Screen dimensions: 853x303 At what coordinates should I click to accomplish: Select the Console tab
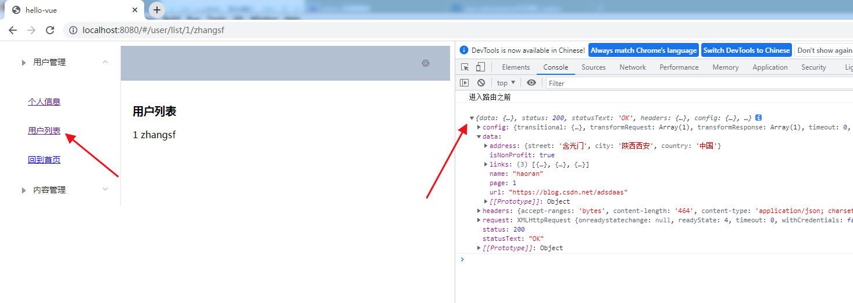[556, 67]
